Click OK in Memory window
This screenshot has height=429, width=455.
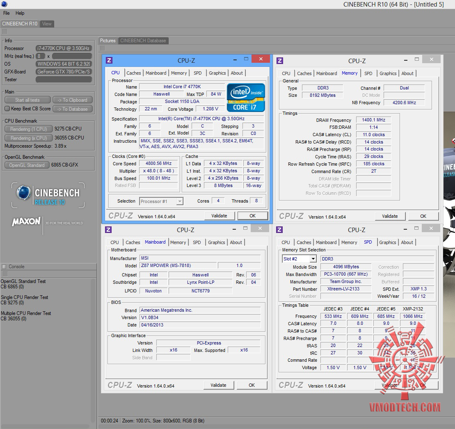tap(423, 216)
